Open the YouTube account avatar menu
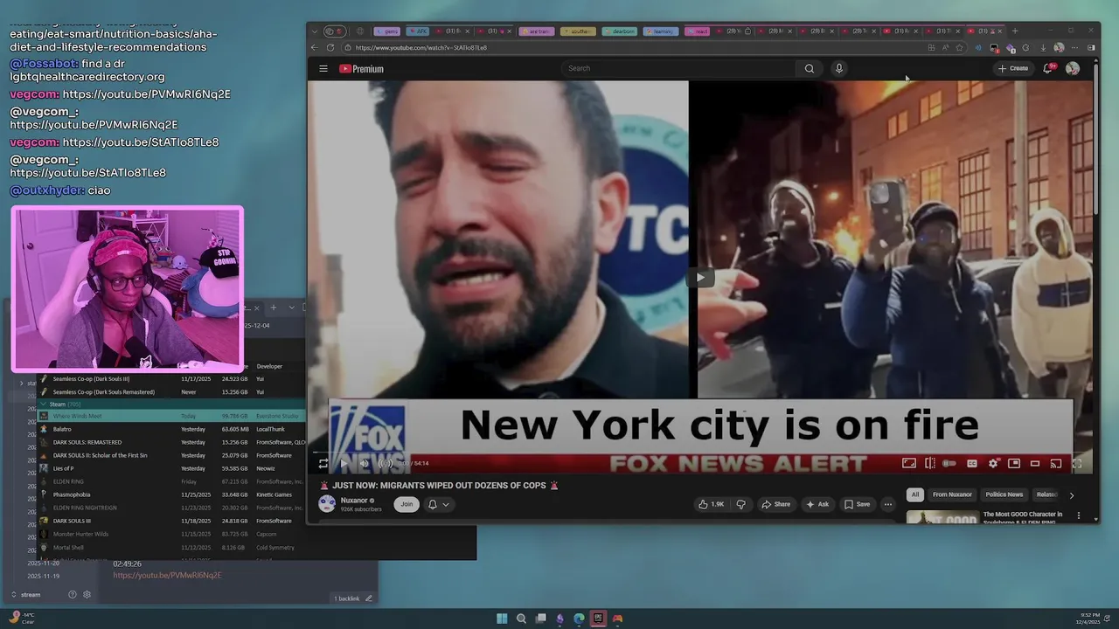Screen dimensions: 1119x629 pyautogui.click(x=1073, y=68)
